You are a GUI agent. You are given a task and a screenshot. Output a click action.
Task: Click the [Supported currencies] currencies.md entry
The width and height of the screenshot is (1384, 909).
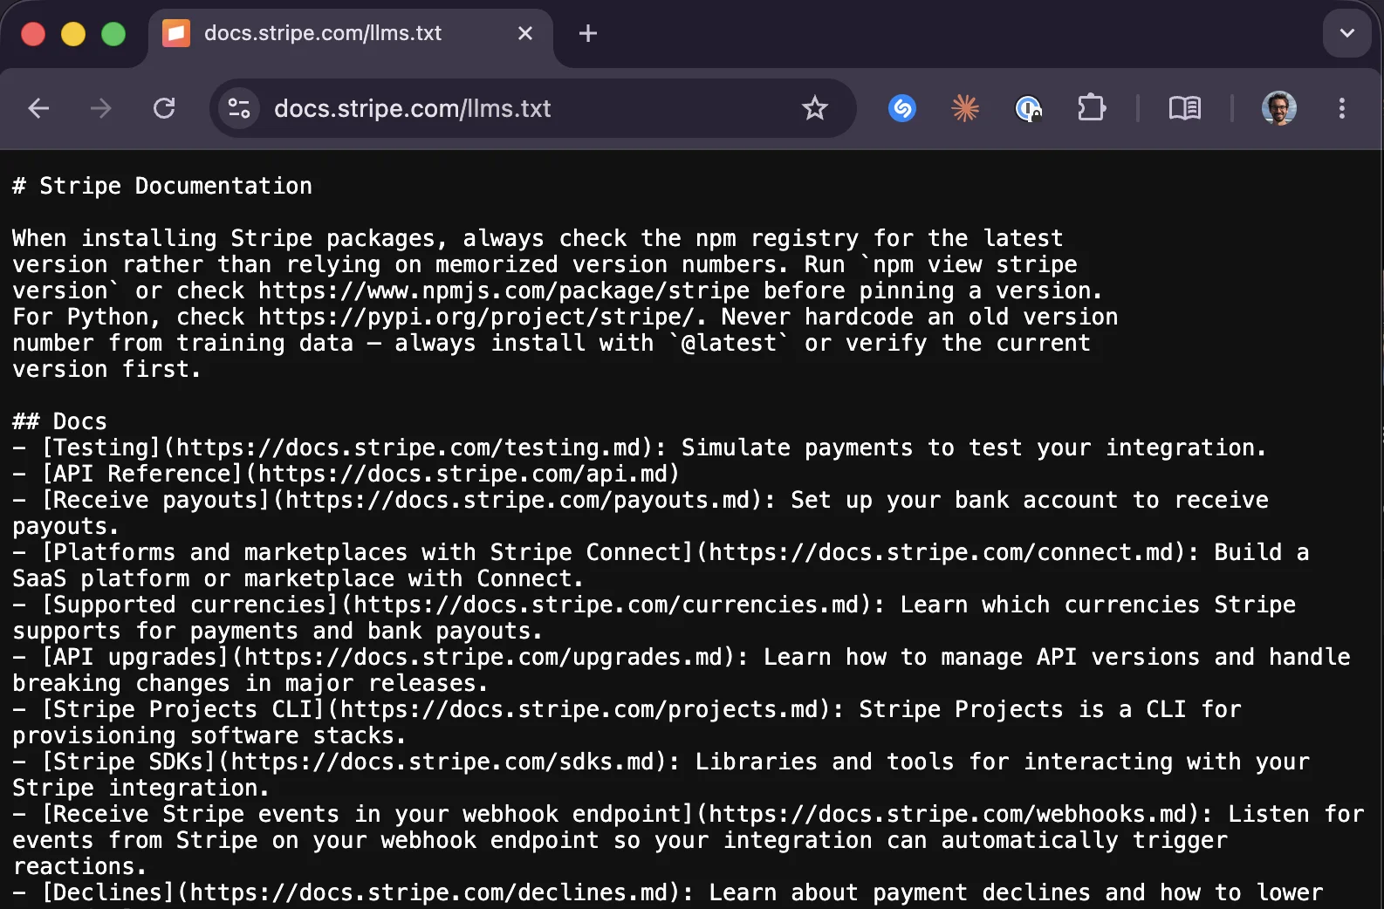click(x=654, y=618)
